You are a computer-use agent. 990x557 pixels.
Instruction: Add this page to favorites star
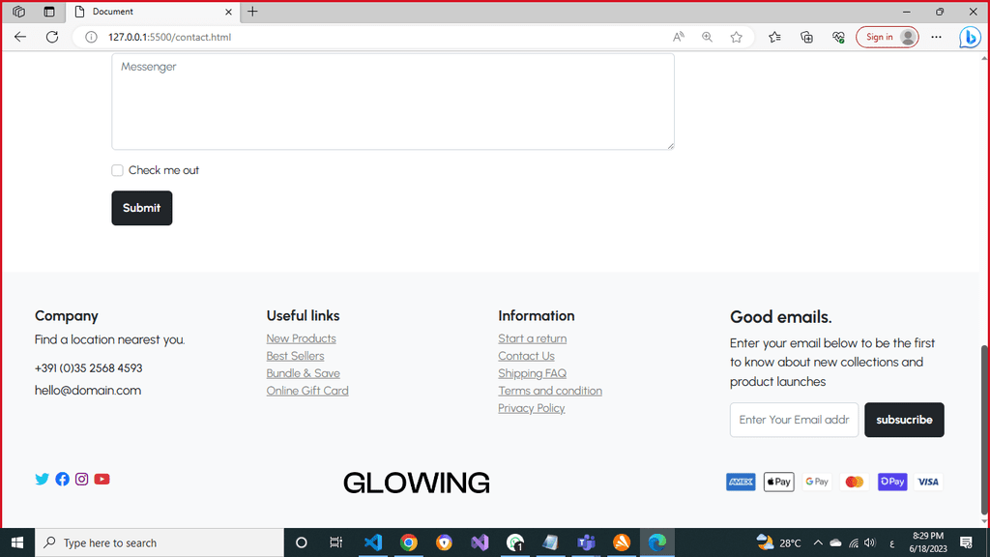[x=736, y=38]
